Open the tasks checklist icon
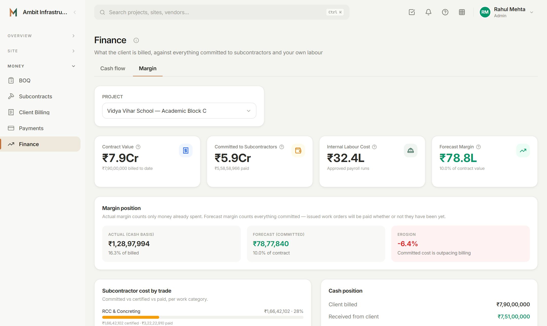This screenshot has height=326, width=547. (x=412, y=12)
